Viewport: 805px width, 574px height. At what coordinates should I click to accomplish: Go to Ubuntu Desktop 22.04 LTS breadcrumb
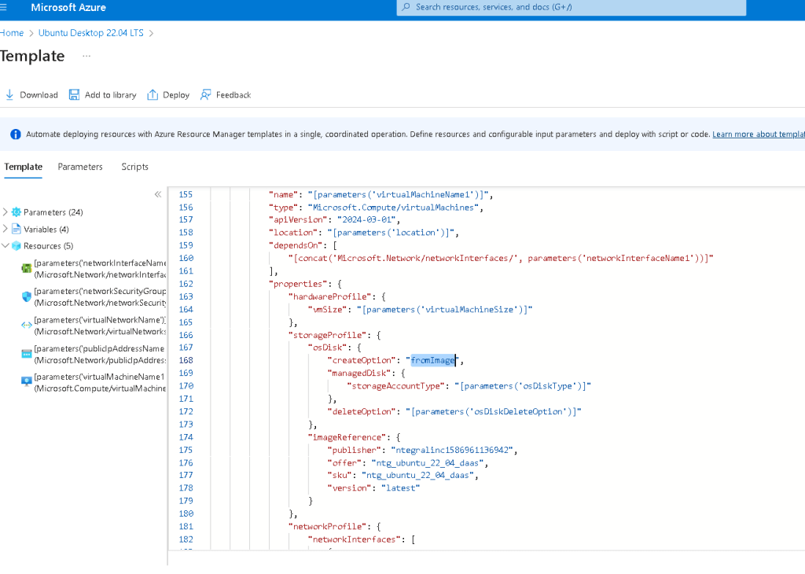coord(91,33)
